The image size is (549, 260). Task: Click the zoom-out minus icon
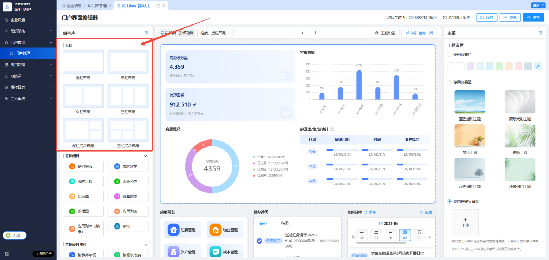pos(289,33)
